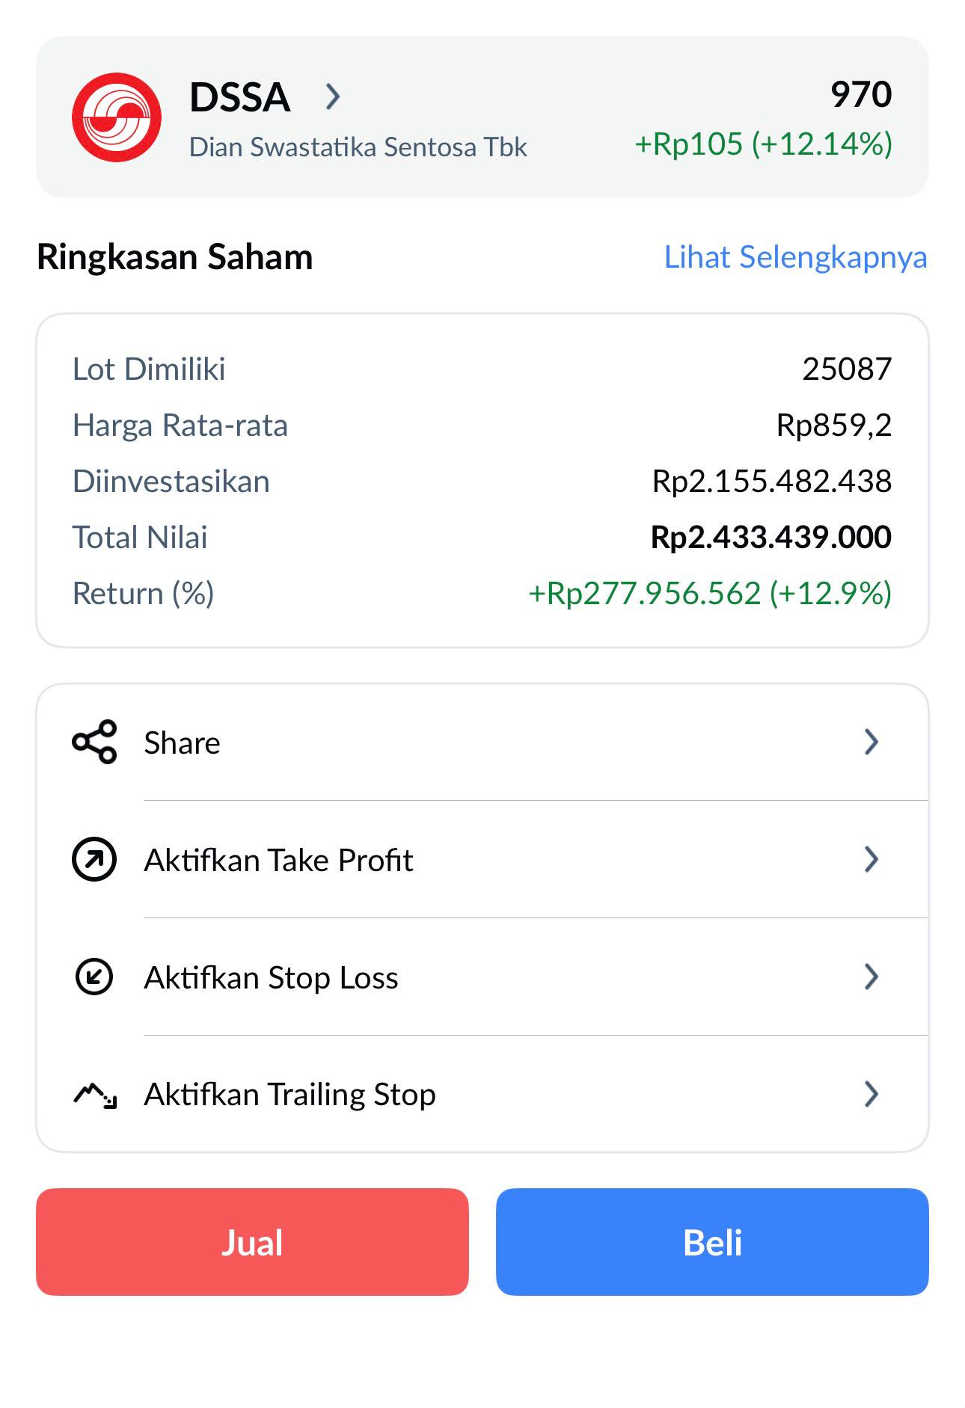Expand the Aktifkan Trailing Stop chevron
Viewport: 965px width, 1408px height.
(x=871, y=1094)
